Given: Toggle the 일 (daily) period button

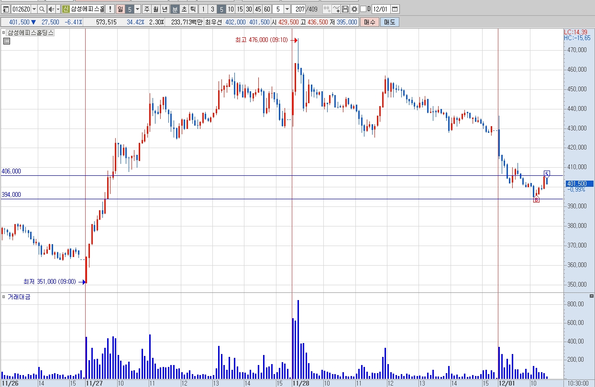Looking at the screenshot, I should pos(120,9).
